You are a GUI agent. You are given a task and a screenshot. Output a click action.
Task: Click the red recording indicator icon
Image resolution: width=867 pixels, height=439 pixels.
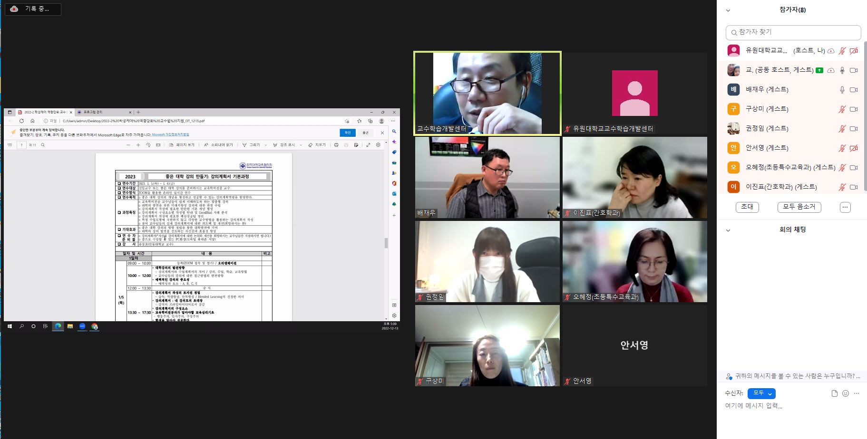pyautogui.click(x=14, y=9)
